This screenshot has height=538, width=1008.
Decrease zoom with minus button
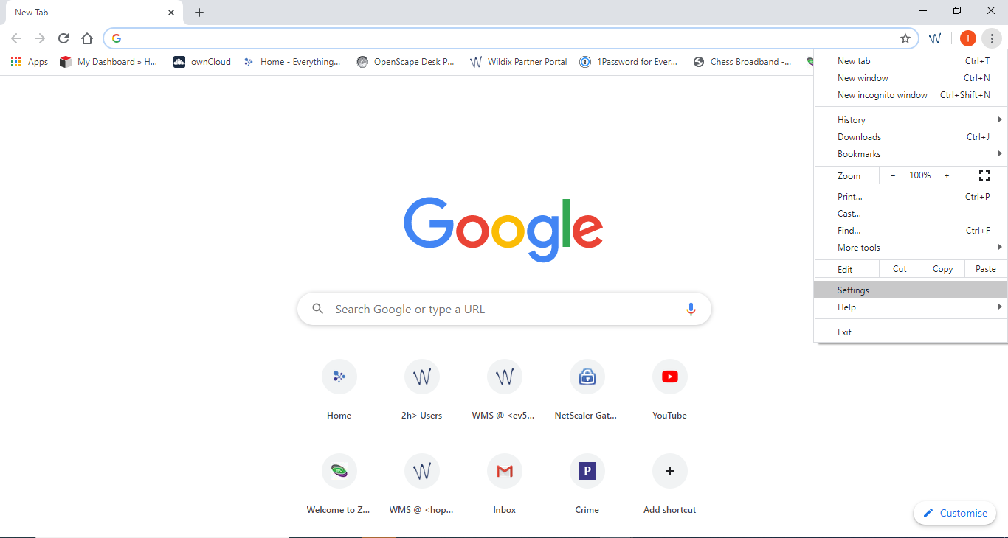click(x=893, y=175)
